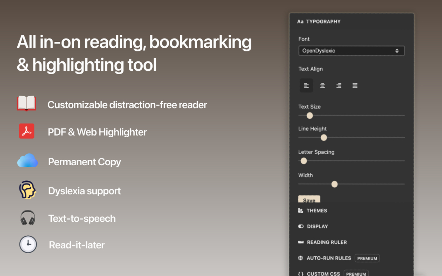
Task: Click the Aa Typography section icon
Action: (x=300, y=21)
